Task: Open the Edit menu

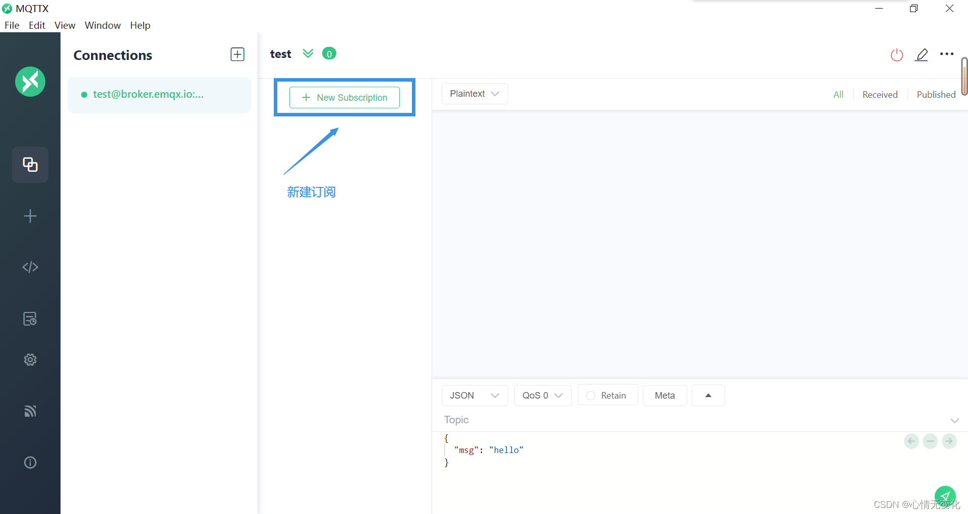Action: [x=37, y=25]
